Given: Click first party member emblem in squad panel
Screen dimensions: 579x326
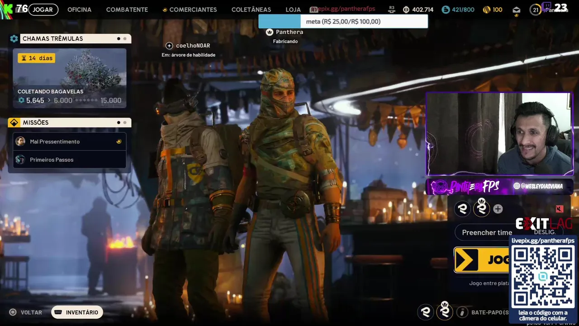Looking at the screenshot, I should tap(463, 209).
